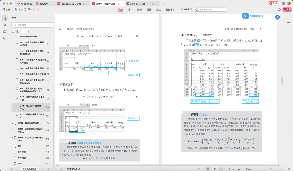Click the redo arrow icon
293x171 pixels.
point(38,9)
